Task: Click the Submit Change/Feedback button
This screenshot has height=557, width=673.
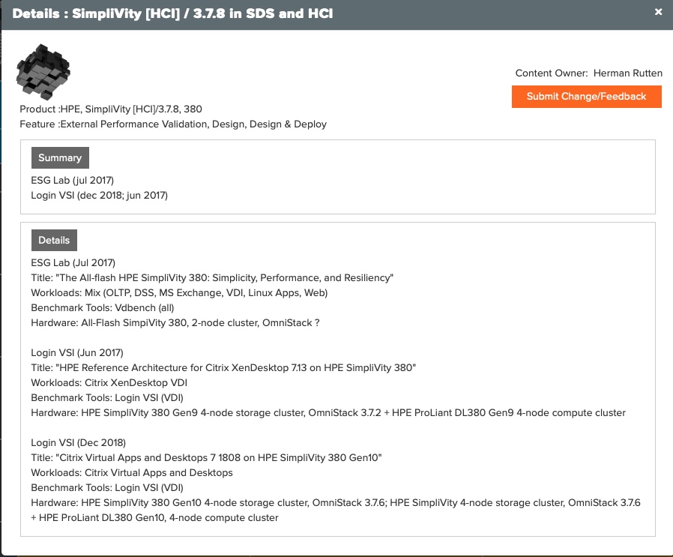Action: tap(586, 97)
